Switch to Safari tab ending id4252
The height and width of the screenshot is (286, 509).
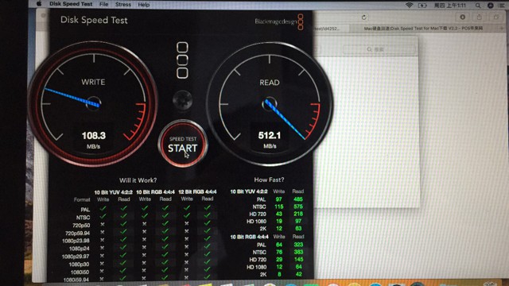click(x=327, y=29)
